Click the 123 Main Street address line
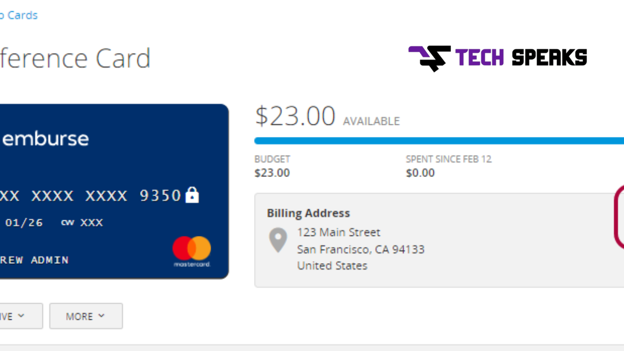624x351 pixels. (x=339, y=232)
